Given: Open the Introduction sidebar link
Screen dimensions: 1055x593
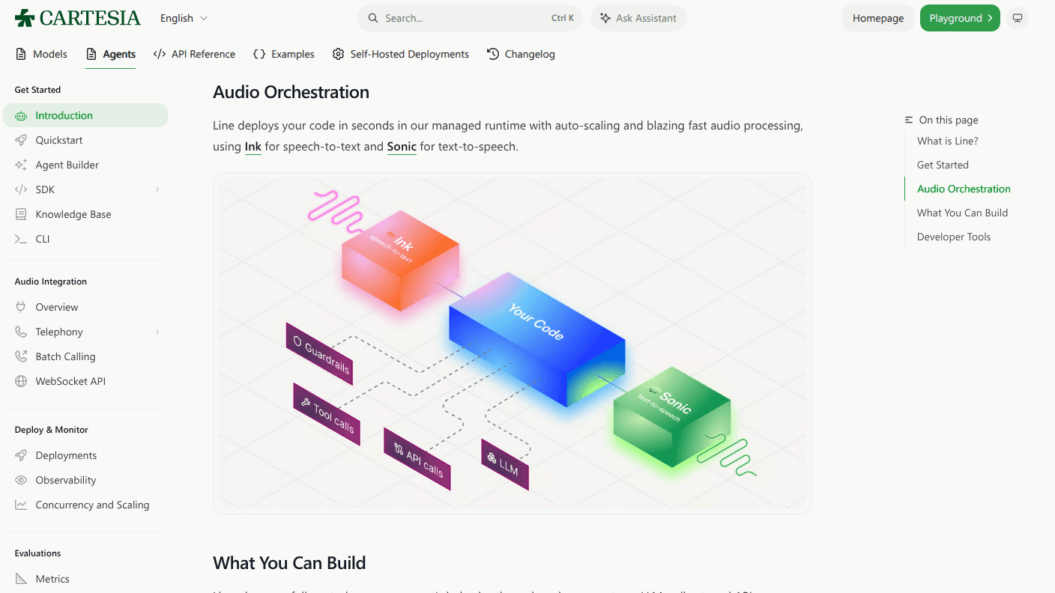Looking at the screenshot, I should coord(85,115).
